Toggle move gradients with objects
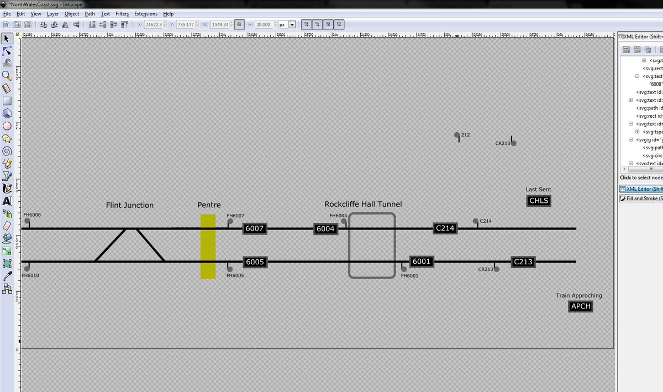663x392 pixels. pyautogui.click(x=328, y=24)
